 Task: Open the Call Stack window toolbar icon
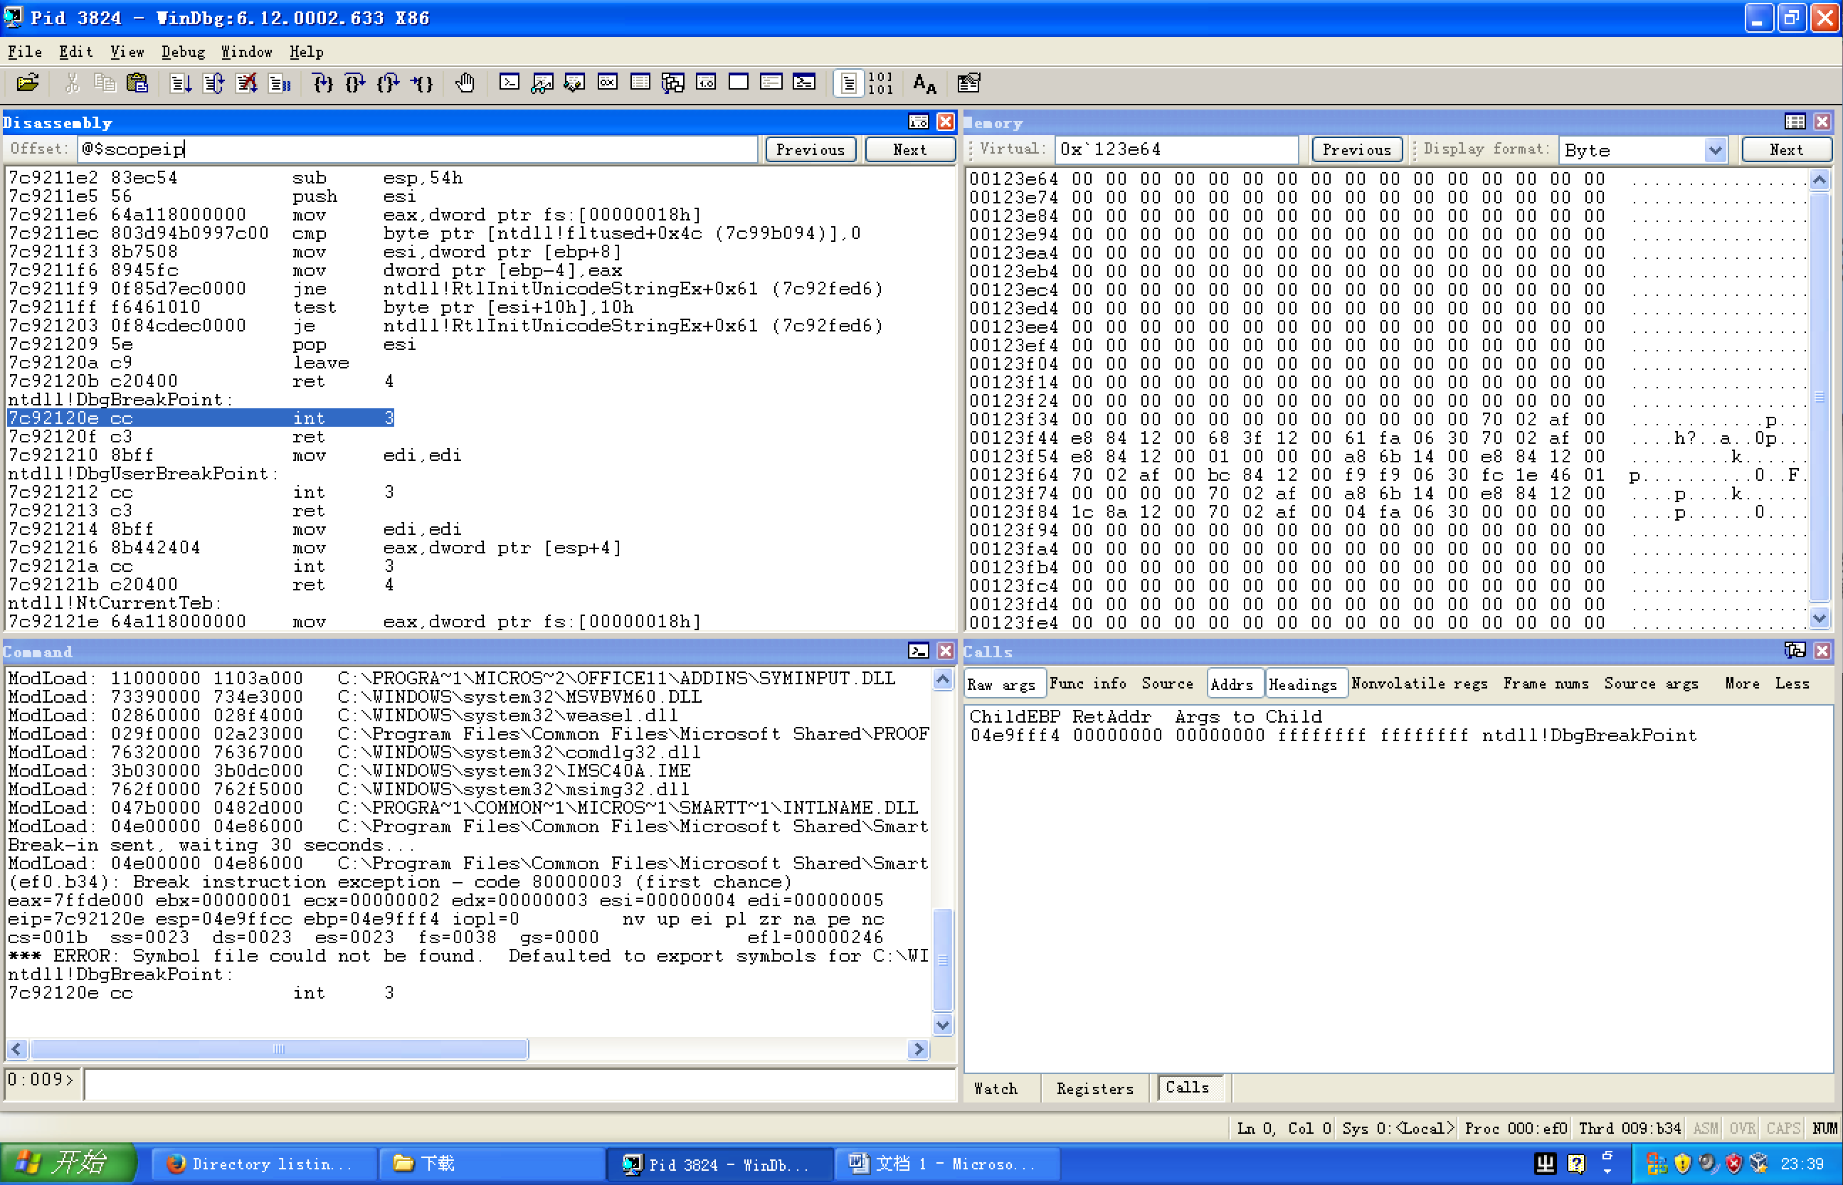673,83
